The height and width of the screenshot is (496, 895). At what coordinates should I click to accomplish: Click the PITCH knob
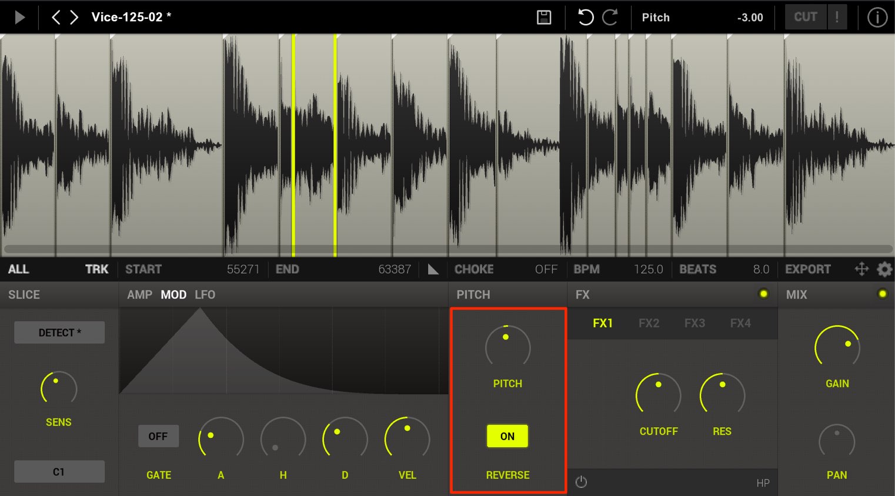click(507, 347)
